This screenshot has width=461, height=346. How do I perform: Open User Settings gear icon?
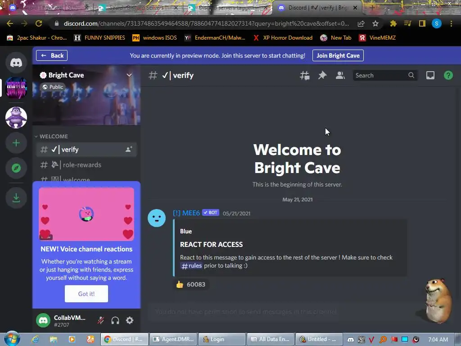pyautogui.click(x=130, y=320)
